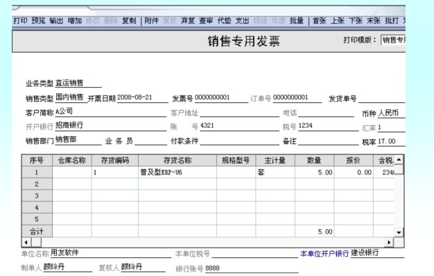Click the 销售类型 field showing 国内销售

coord(71,98)
